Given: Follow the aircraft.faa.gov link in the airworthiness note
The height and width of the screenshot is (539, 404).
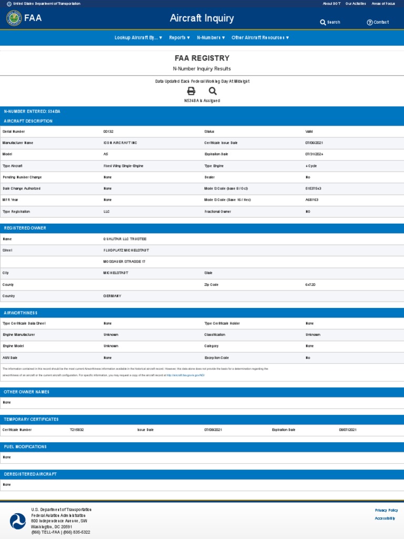Looking at the screenshot, I should tap(185, 375).
